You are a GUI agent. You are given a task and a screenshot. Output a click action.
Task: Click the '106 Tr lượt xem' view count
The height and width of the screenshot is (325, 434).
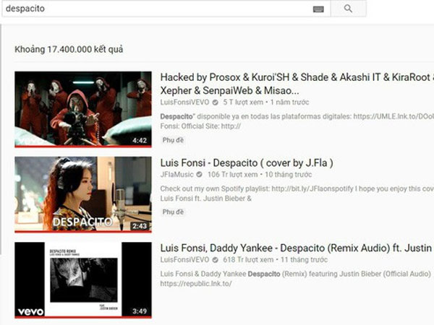click(232, 175)
